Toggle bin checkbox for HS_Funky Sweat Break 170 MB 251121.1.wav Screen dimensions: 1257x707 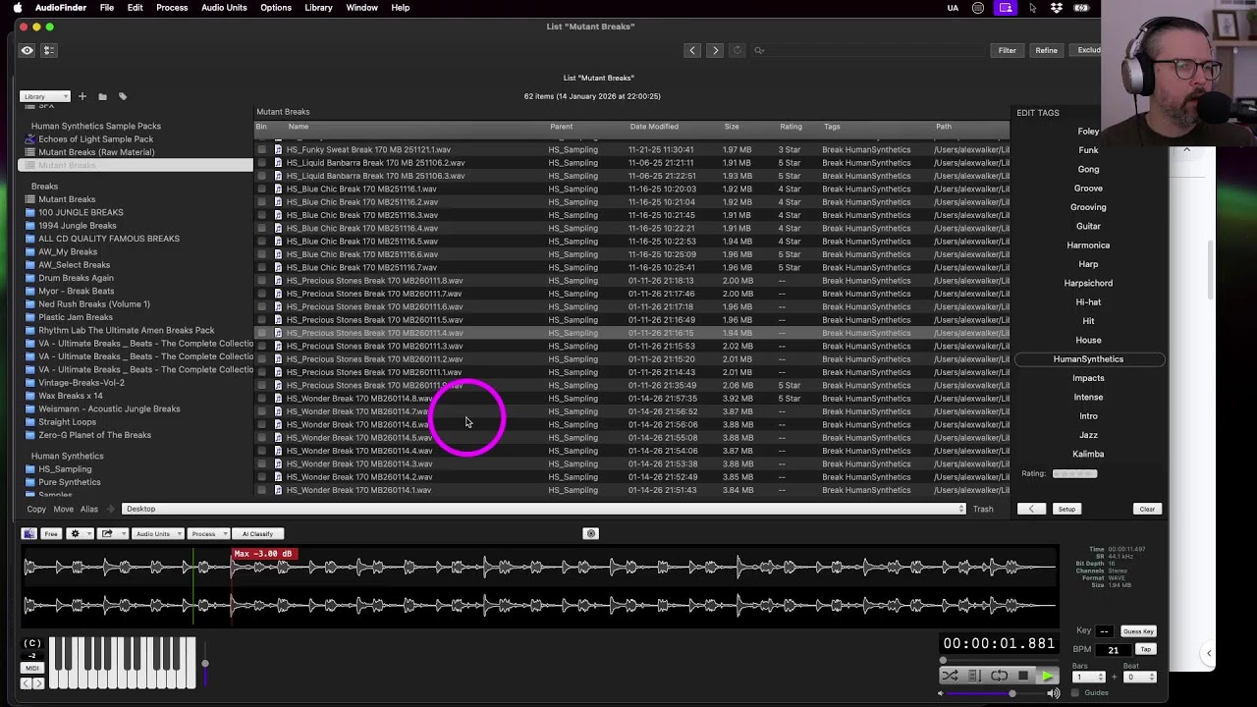click(x=261, y=150)
